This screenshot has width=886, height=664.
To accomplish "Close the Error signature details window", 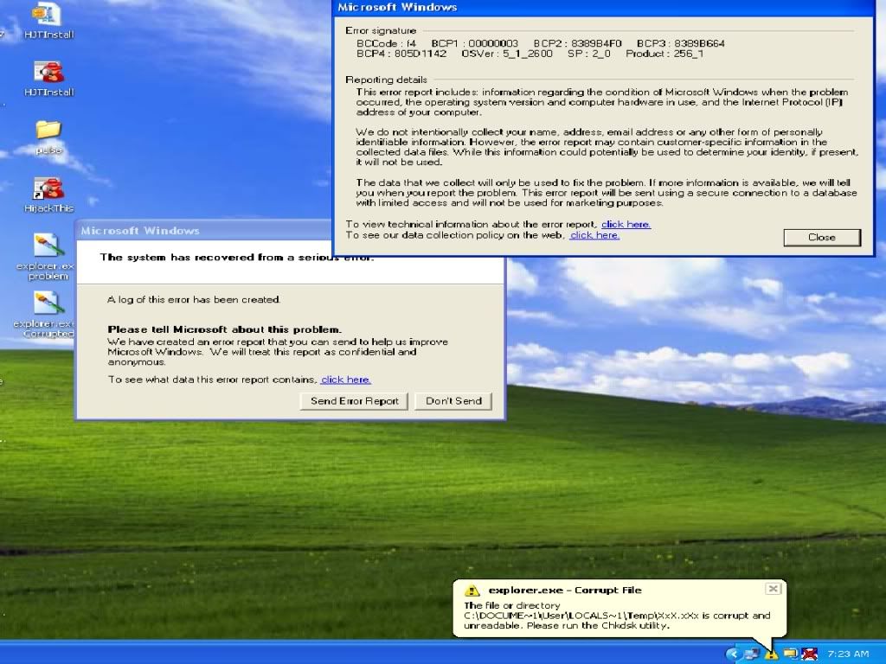I will pos(822,237).
